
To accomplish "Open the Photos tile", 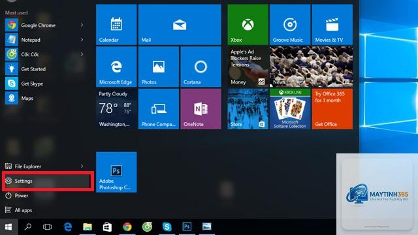I will pos(159,67).
